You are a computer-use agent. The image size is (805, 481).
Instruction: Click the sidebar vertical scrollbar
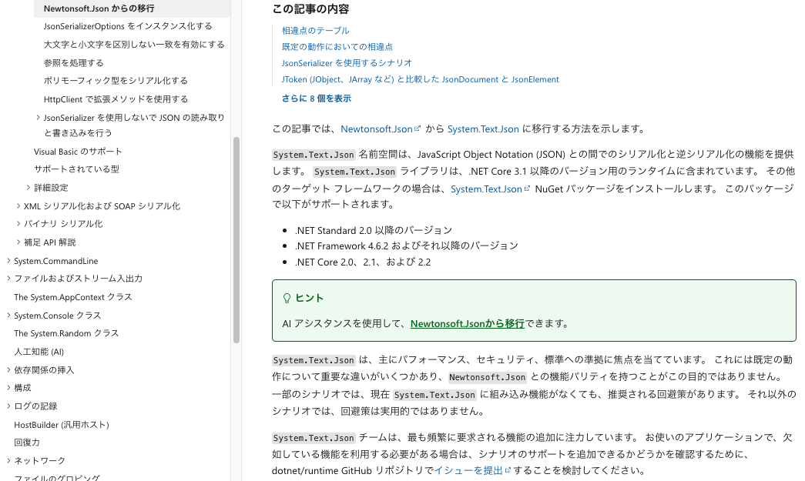[236, 239]
